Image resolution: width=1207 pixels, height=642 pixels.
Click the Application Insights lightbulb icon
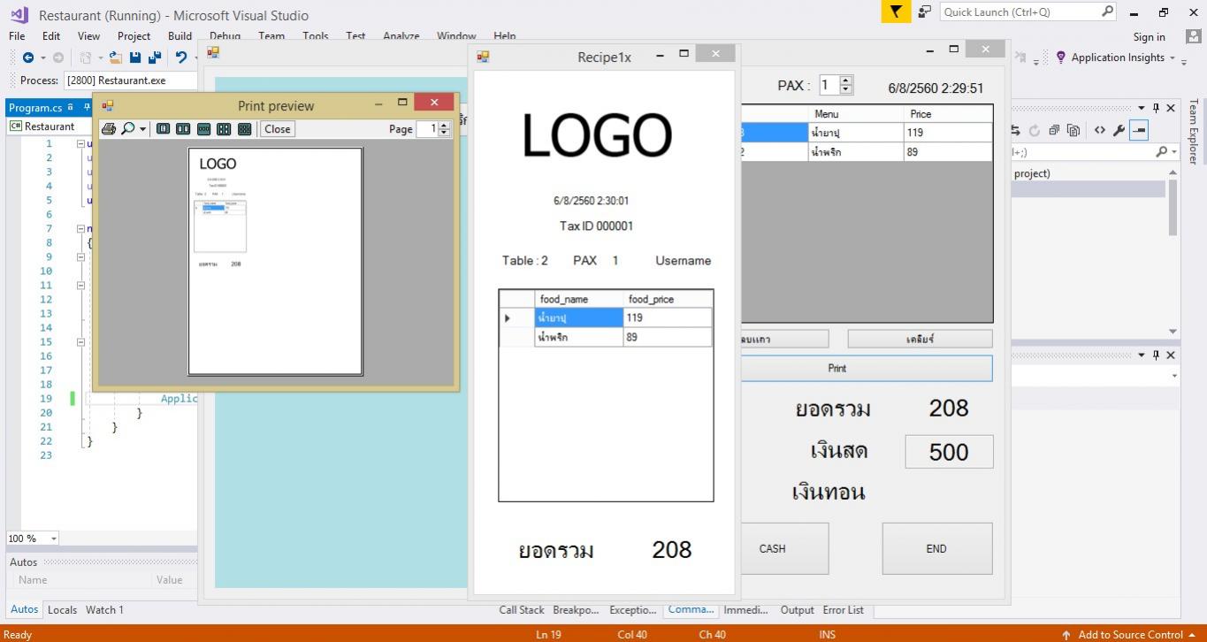pyautogui.click(x=1061, y=57)
